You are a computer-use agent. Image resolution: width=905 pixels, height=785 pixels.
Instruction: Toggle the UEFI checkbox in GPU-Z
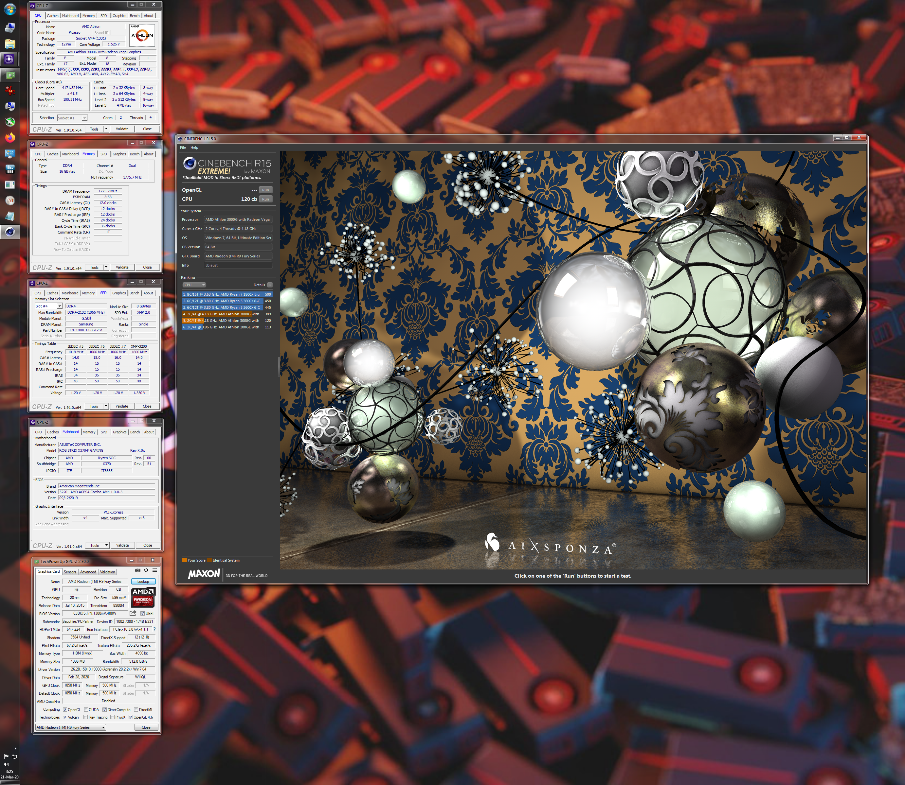pyautogui.click(x=142, y=613)
